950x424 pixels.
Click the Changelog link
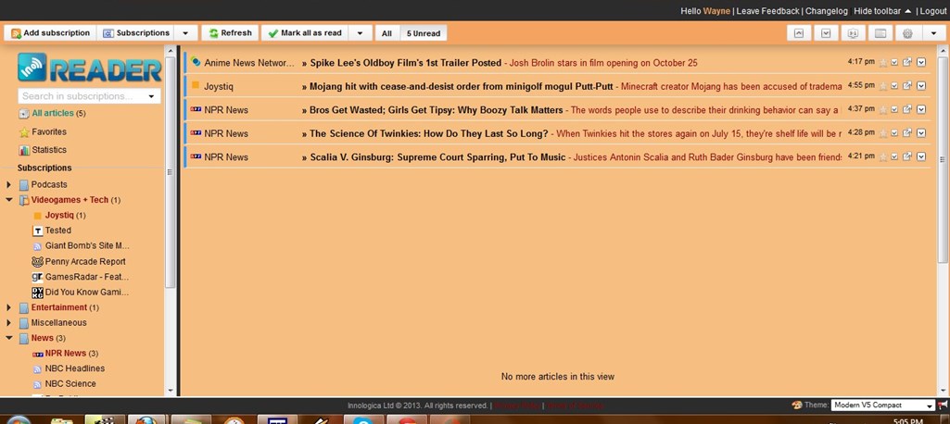(x=827, y=11)
